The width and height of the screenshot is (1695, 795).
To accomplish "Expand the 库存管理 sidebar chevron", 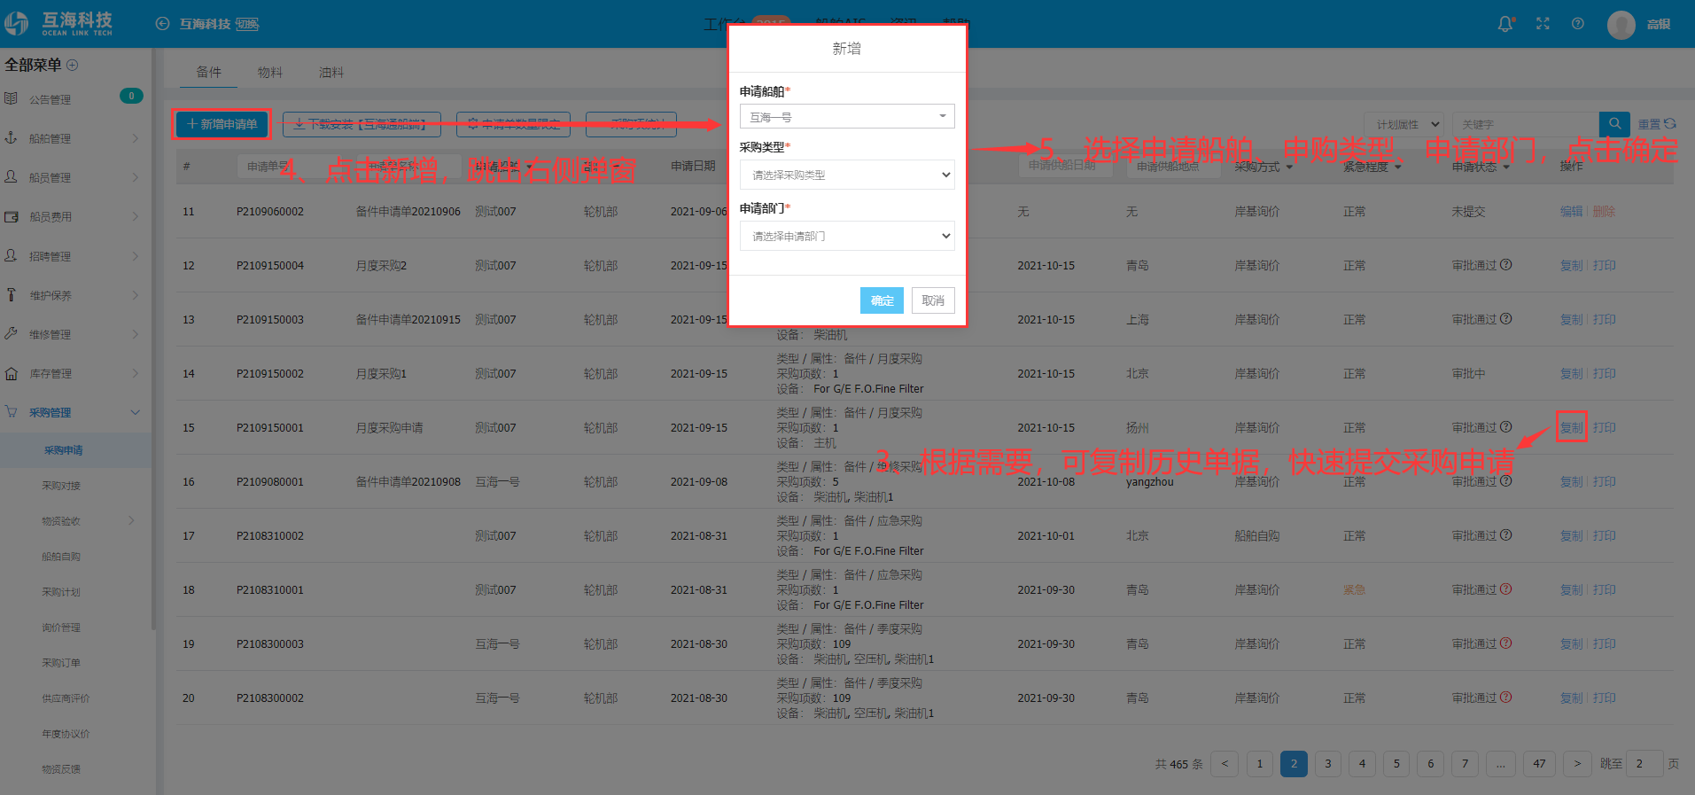I will coord(136,373).
